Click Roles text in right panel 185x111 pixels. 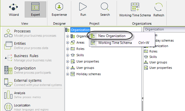(153, 51)
